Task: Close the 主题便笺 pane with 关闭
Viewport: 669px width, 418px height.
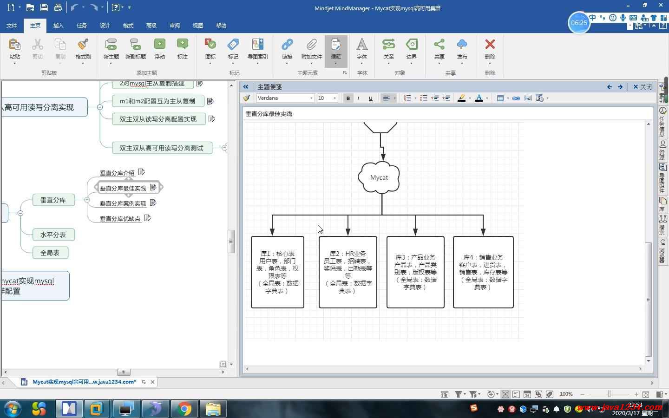Action: 643,87
